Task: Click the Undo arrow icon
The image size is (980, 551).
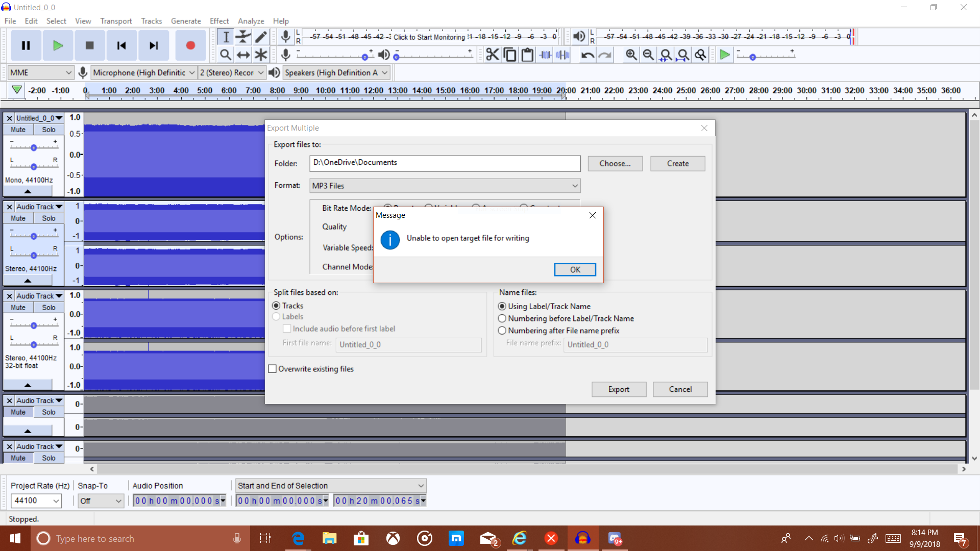Action: (587, 55)
